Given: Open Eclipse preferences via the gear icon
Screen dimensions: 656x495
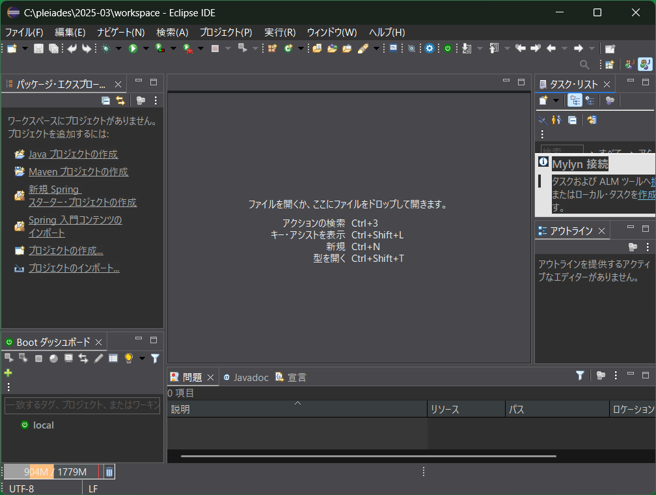Looking at the screenshot, I should 430,48.
